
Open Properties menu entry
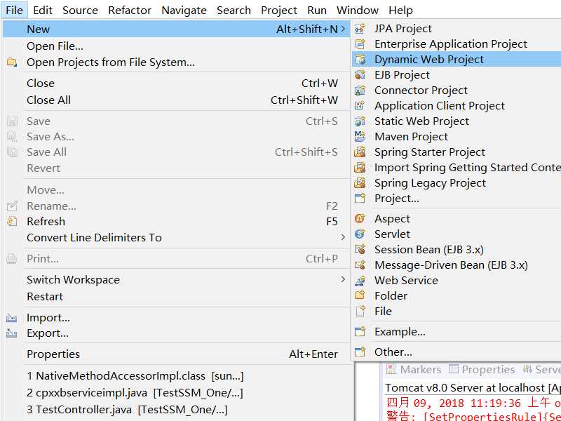click(177, 354)
